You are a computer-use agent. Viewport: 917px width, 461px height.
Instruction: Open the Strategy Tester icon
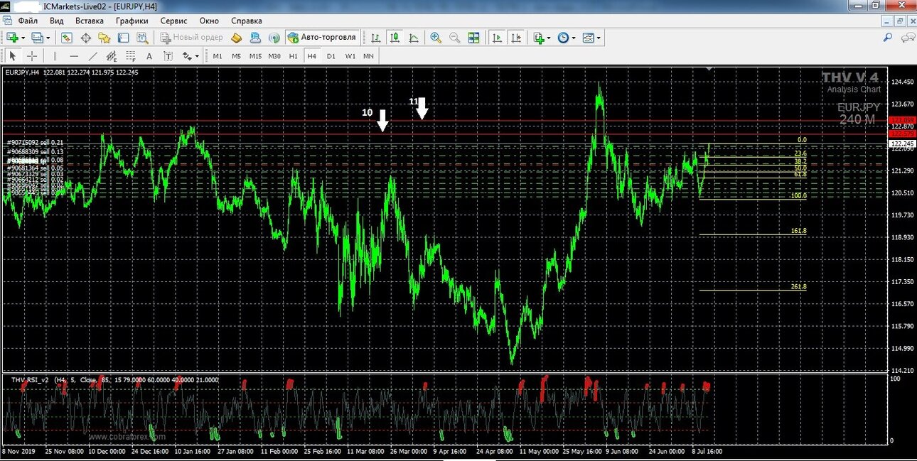[142, 38]
